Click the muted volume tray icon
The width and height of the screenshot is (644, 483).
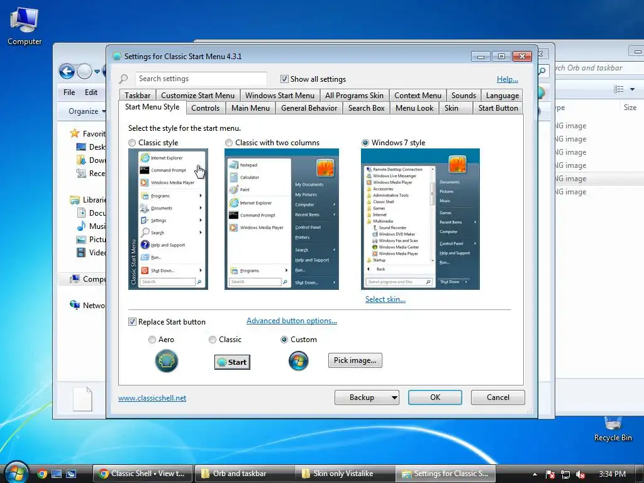click(x=580, y=474)
